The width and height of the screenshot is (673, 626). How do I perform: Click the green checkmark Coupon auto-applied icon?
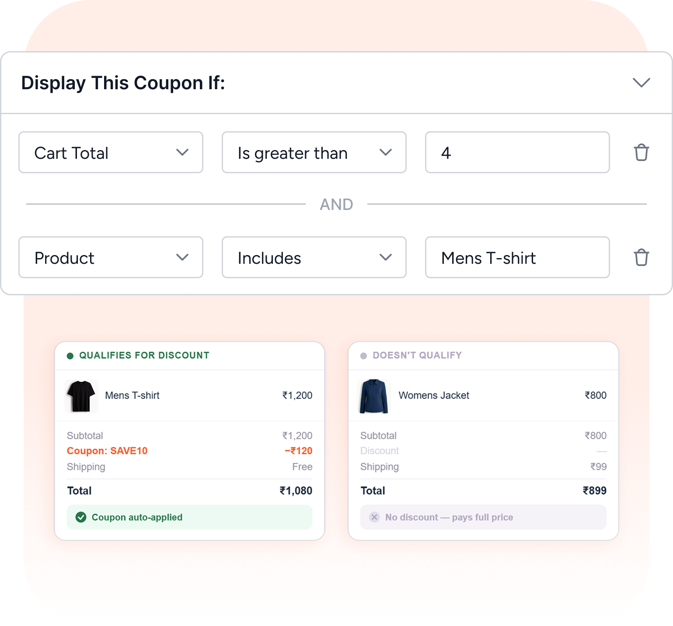(x=81, y=517)
